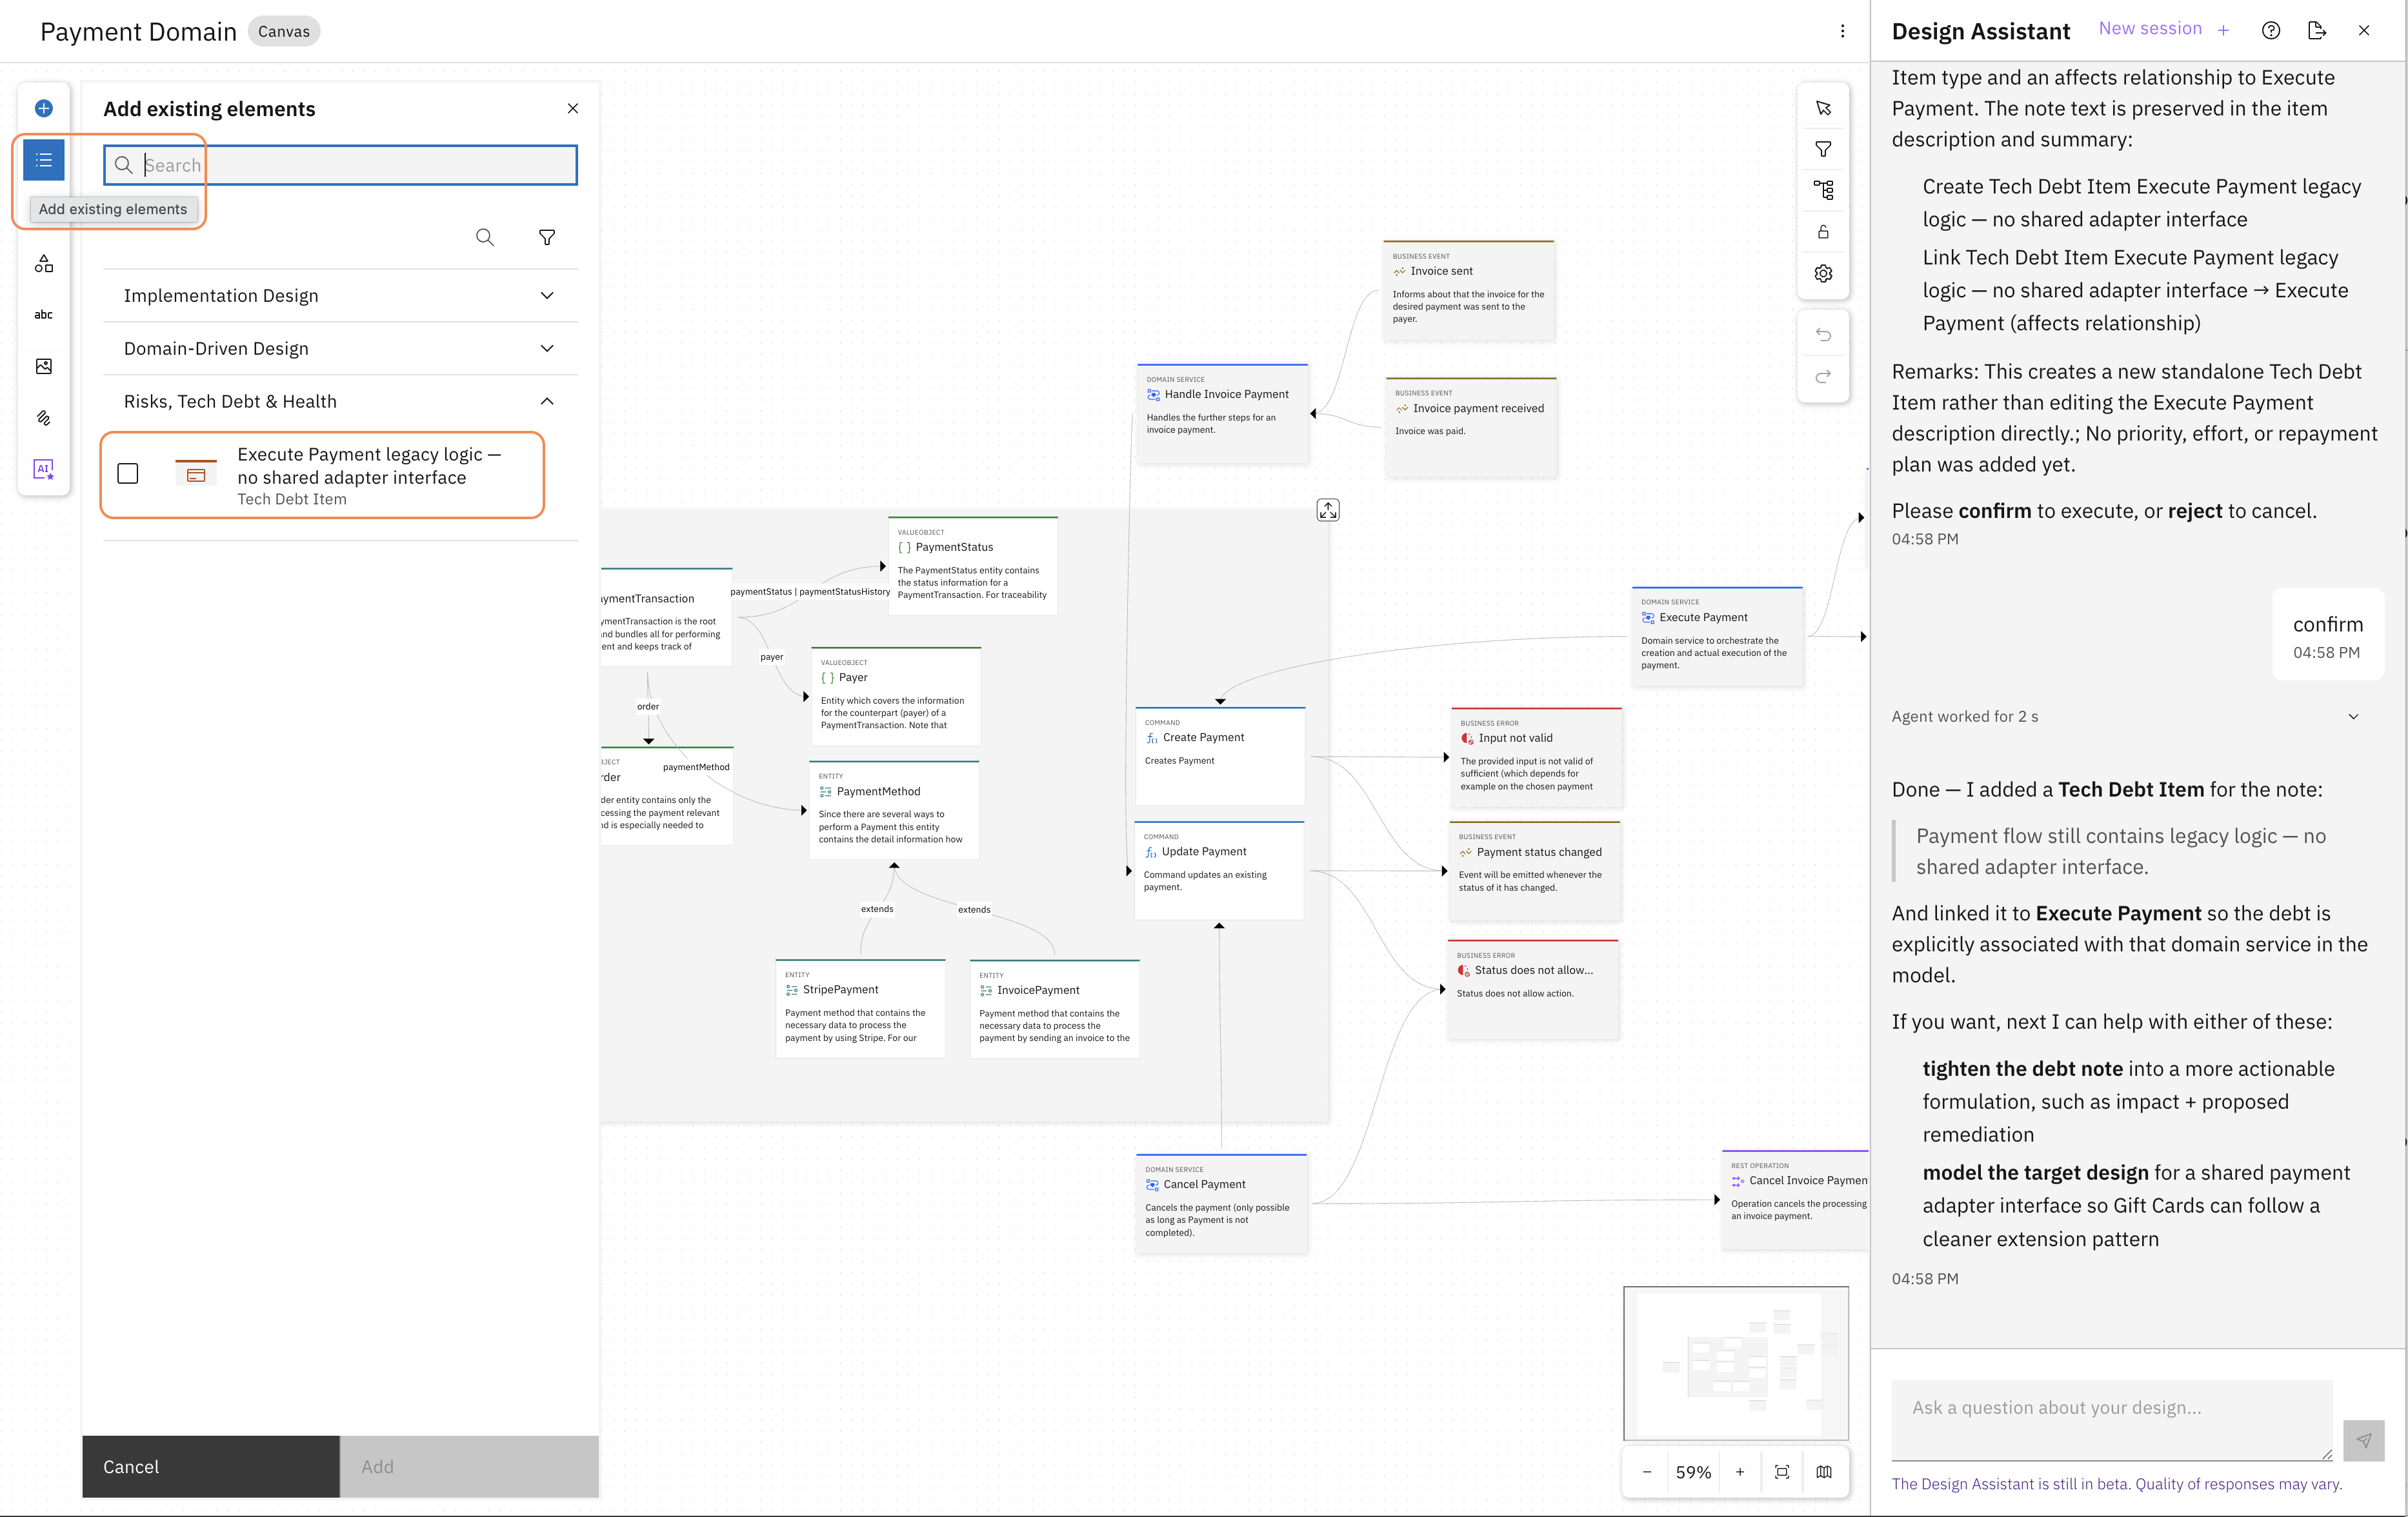
Task: Click the minimap overview thumbnail
Action: 1736,1363
